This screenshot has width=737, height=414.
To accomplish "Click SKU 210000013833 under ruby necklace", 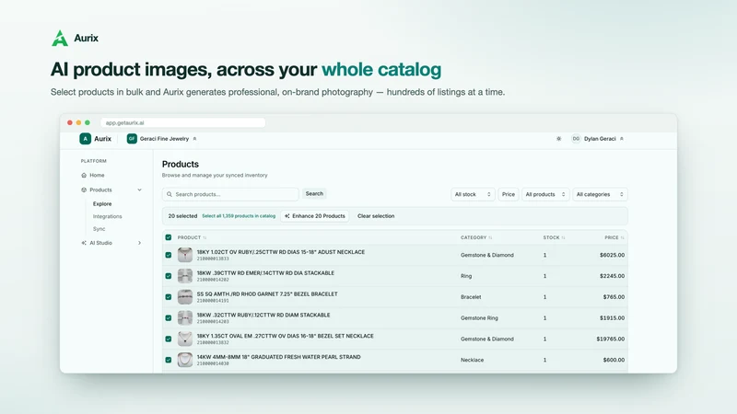I will [213, 259].
